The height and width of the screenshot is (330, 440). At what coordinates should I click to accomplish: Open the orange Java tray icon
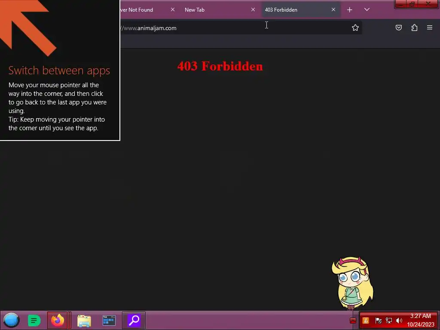click(x=366, y=321)
